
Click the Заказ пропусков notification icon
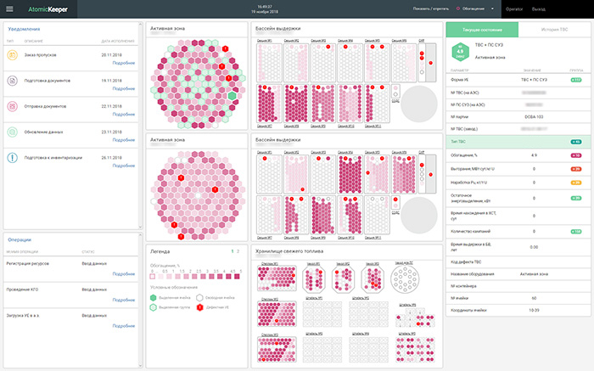[13, 55]
